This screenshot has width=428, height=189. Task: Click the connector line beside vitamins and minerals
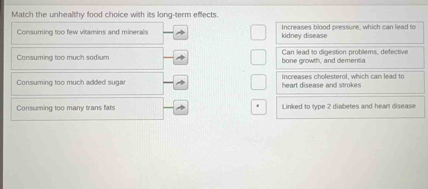tap(168, 32)
